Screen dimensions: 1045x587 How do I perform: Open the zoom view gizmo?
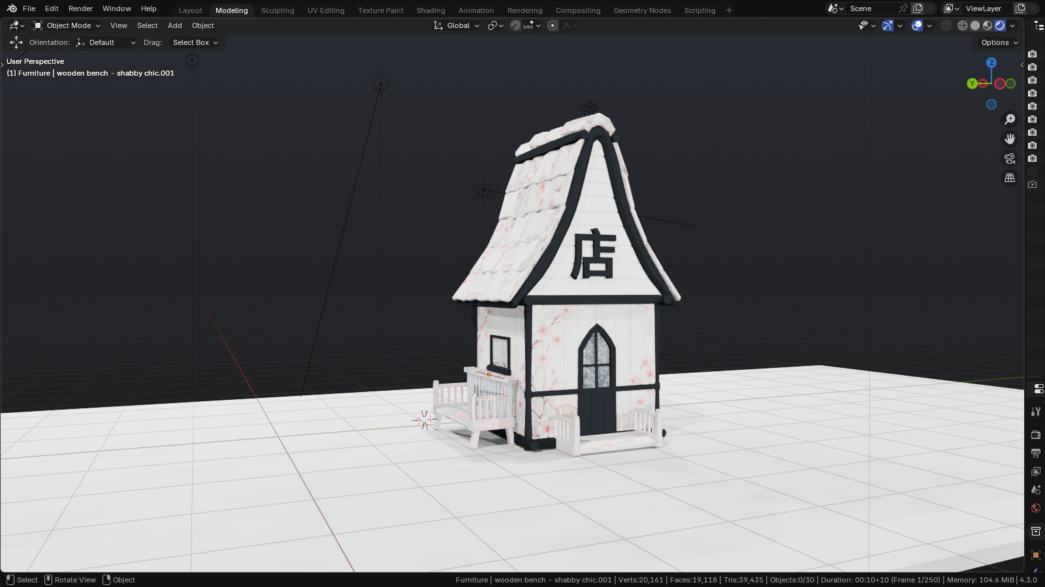click(1010, 119)
